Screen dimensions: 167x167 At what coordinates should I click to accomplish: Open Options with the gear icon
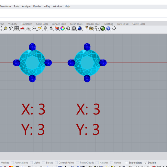tap(91, 28)
